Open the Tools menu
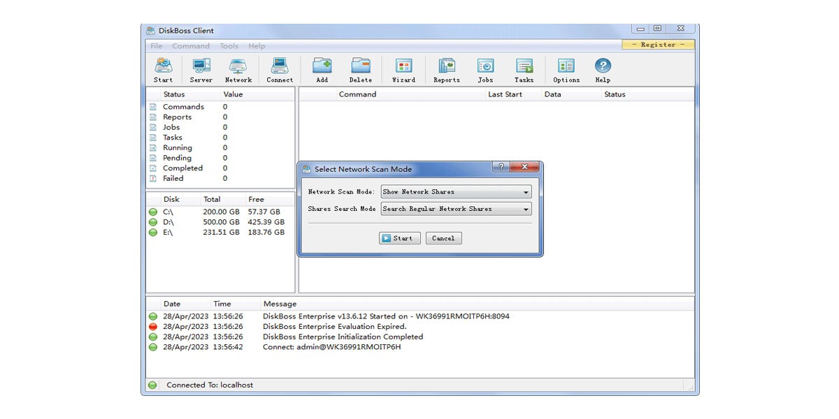Image resolution: width=839 pixels, height=419 pixels. (x=229, y=46)
